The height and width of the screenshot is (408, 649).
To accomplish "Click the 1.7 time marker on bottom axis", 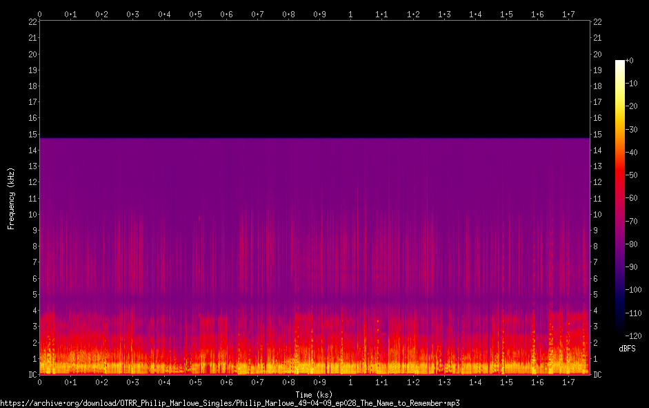I will tap(568, 382).
